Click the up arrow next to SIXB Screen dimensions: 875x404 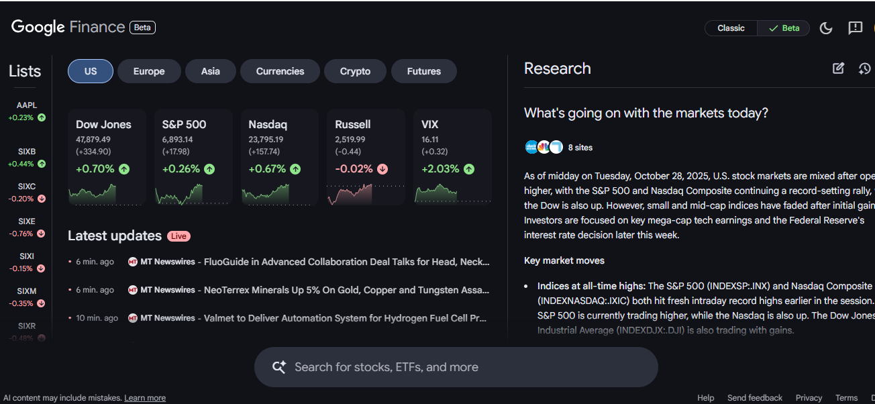tap(42, 164)
